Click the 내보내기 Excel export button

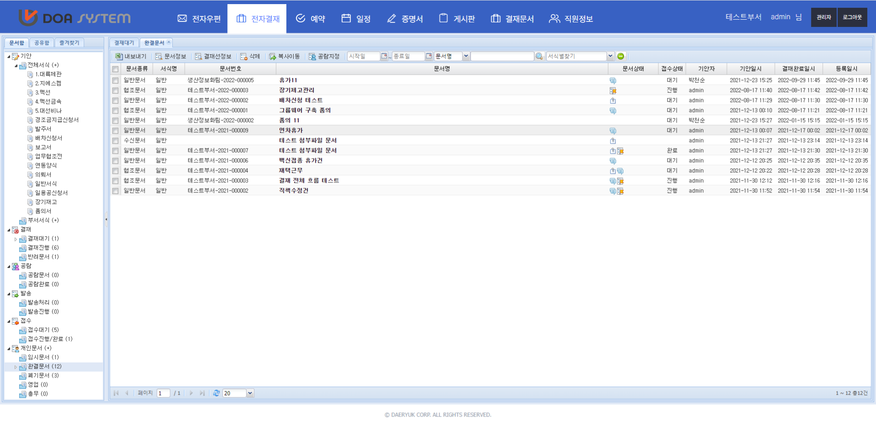[131, 56]
